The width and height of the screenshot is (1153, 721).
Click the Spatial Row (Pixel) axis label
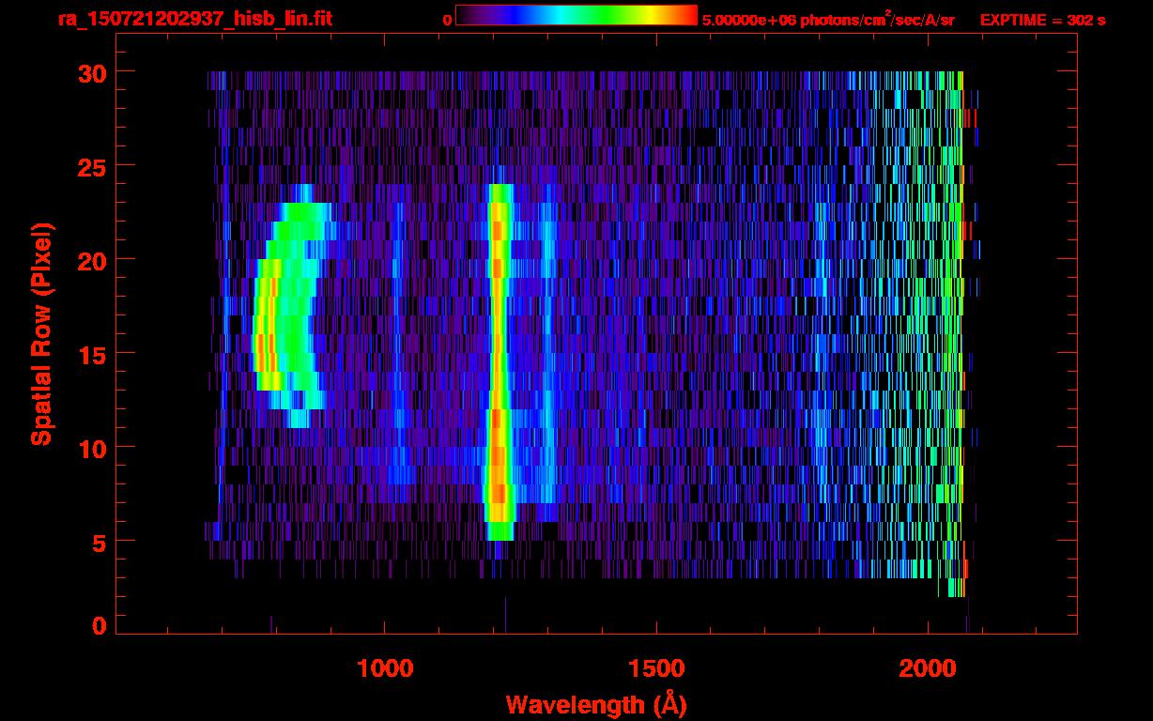[41, 334]
